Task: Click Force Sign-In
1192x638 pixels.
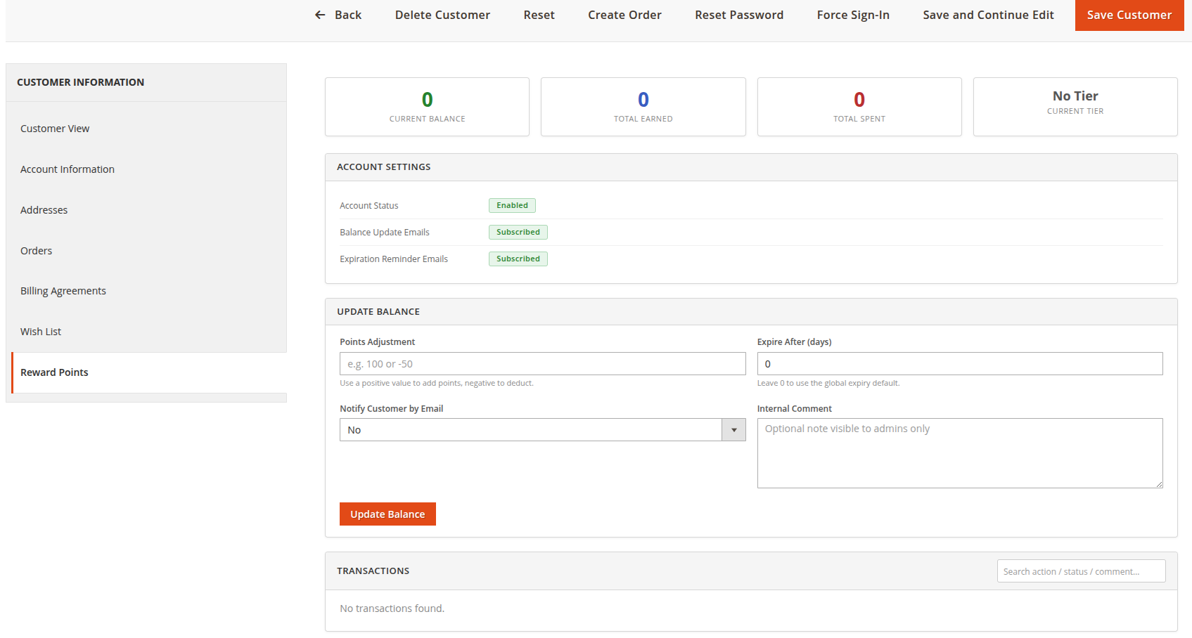Action: click(x=853, y=15)
